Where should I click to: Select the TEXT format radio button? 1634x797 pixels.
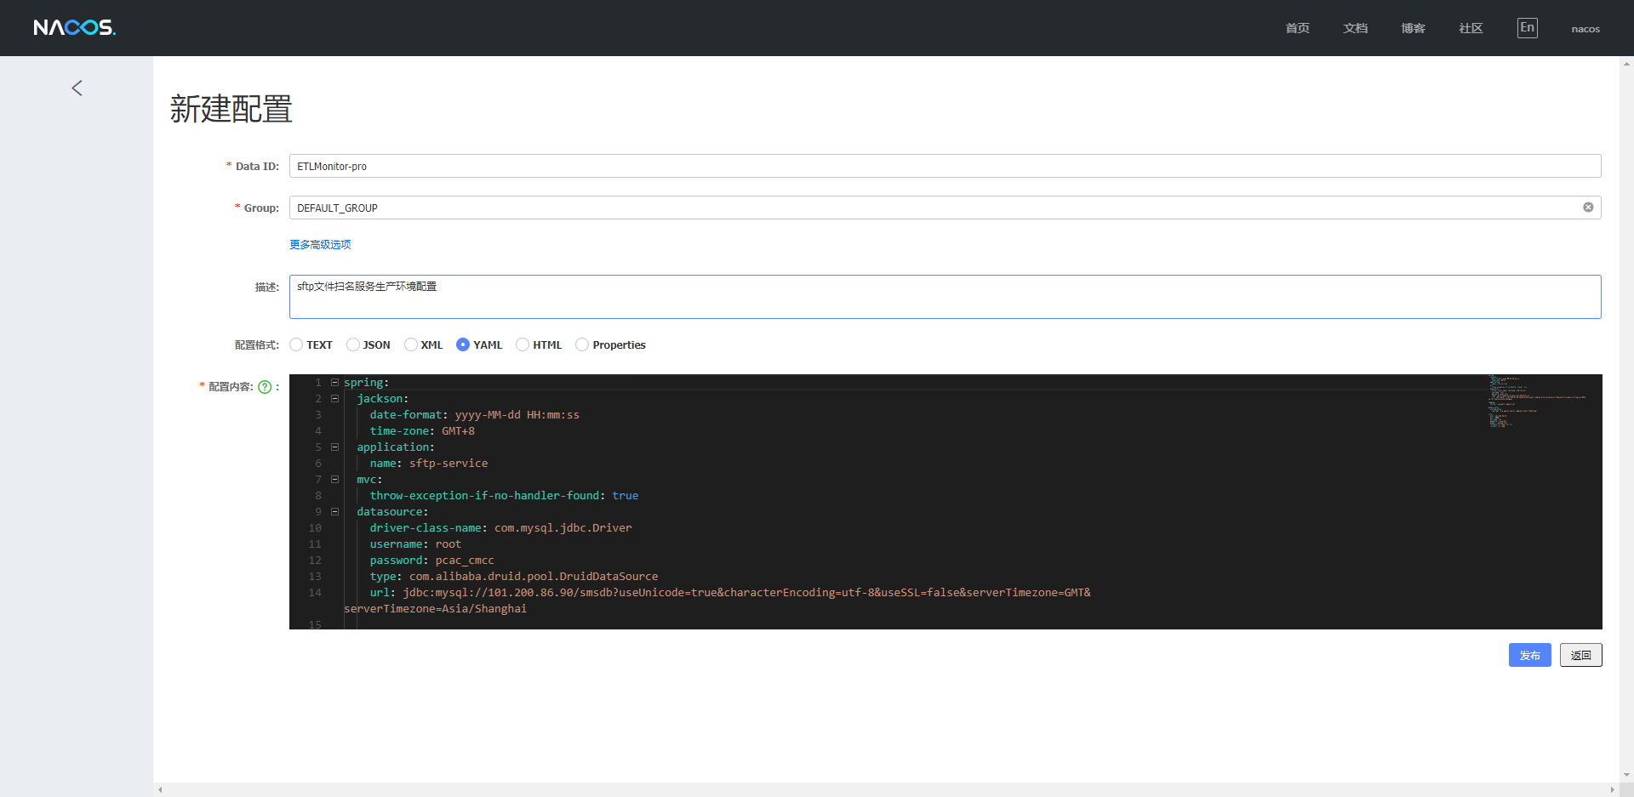click(296, 344)
